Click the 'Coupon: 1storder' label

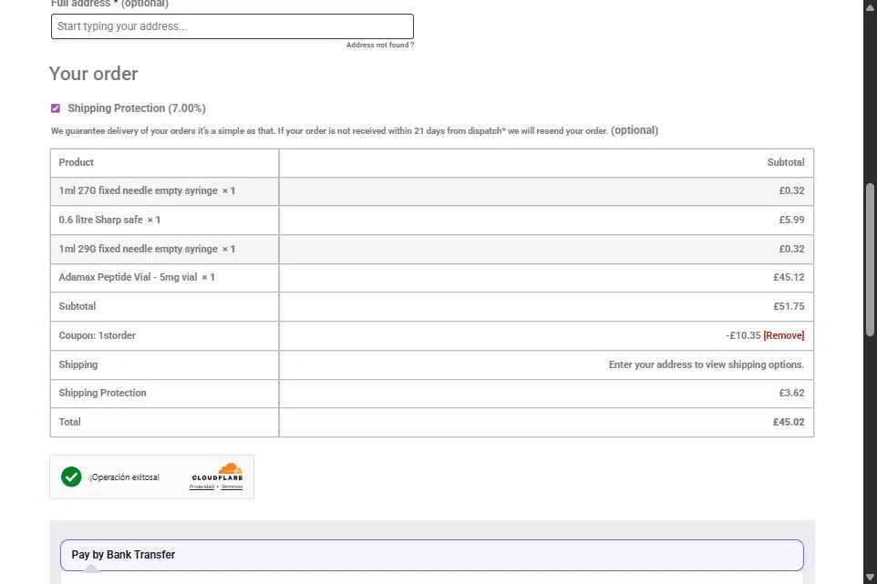(x=98, y=335)
